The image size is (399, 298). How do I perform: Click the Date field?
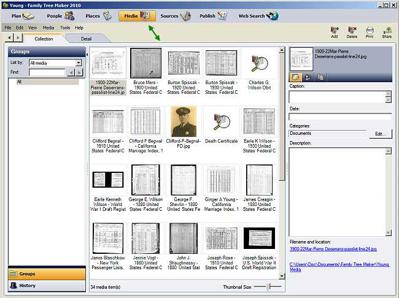[340, 117]
